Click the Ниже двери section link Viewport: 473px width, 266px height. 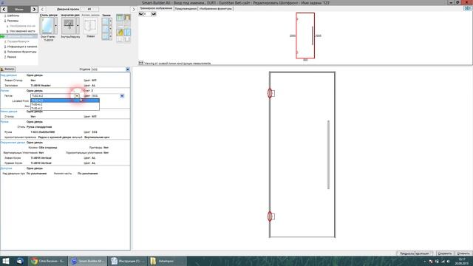pos(9,112)
